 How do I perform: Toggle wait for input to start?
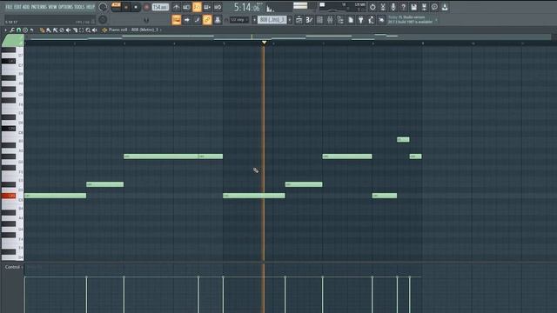(186, 7)
